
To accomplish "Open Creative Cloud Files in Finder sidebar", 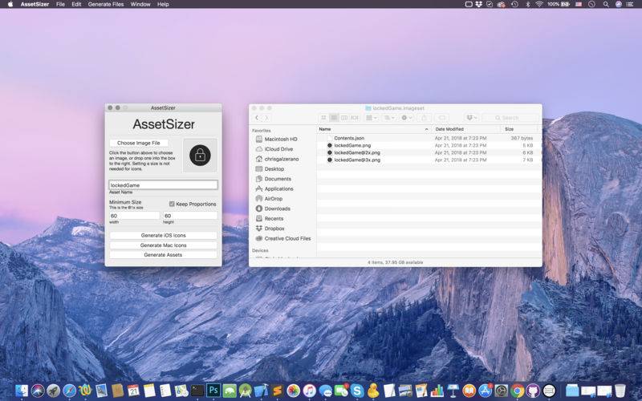I will [x=287, y=238].
